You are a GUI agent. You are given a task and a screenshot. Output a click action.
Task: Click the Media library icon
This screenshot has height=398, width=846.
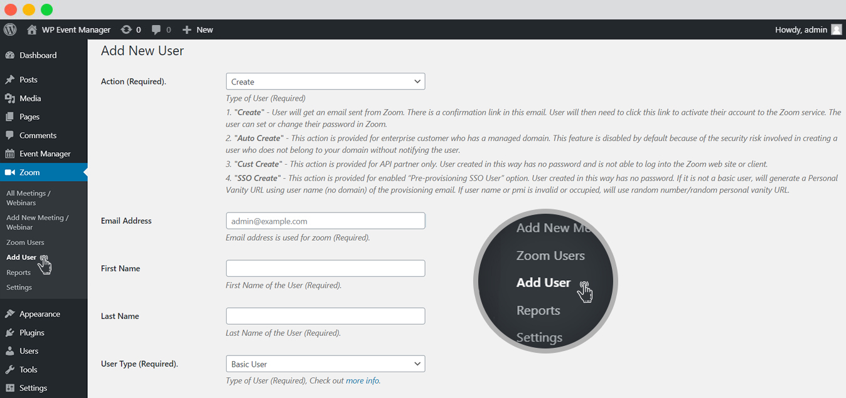[9, 98]
